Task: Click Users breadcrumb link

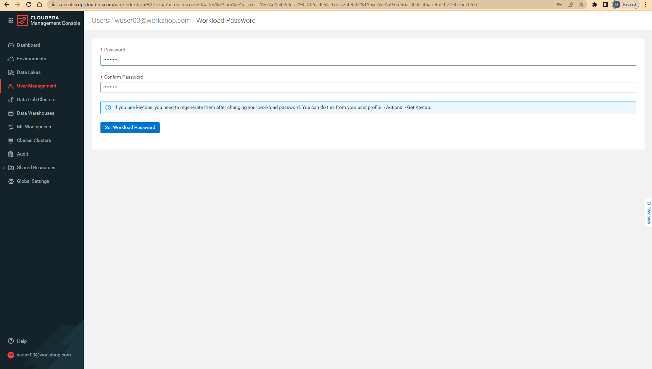Action: pos(100,20)
